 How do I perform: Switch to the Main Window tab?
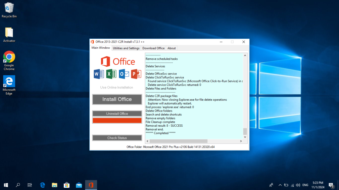101,48
